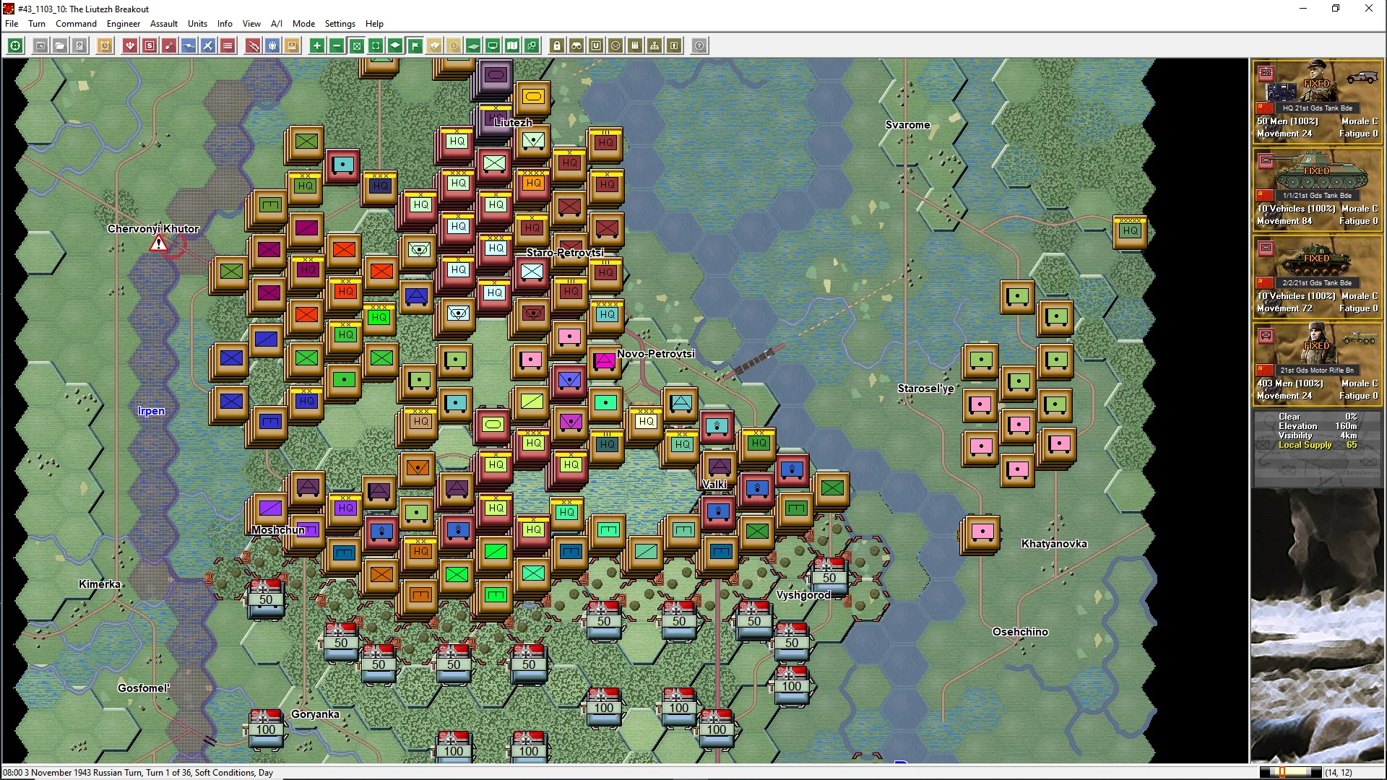Open the A/I menu

click(277, 24)
